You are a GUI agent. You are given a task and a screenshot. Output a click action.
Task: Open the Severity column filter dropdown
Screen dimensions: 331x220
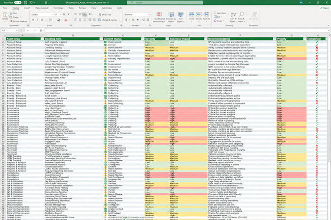coord(167,39)
